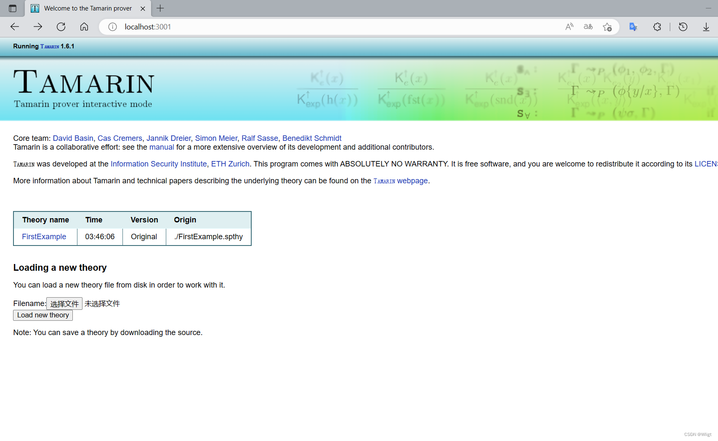This screenshot has width=718, height=441.
Task: Reload the localhost page
Action: [61, 27]
